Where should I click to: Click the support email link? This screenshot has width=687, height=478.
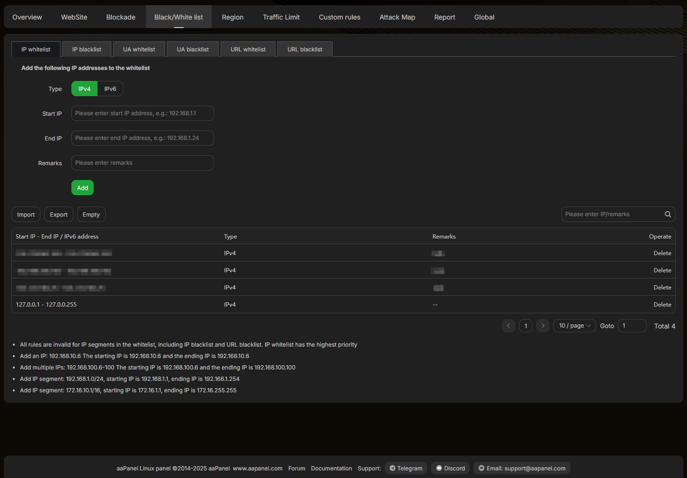click(x=522, y=468)
